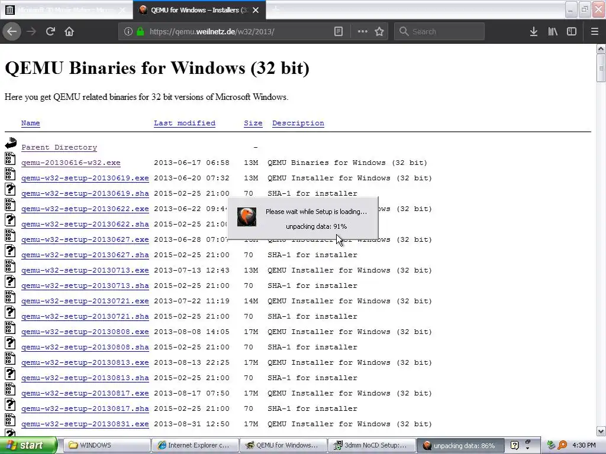Open Downloads arrow icon in toolbar

[533, 31]
